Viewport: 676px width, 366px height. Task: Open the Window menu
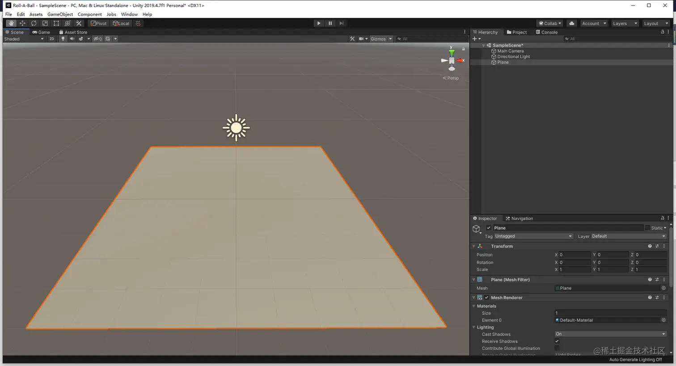point(129,14)
